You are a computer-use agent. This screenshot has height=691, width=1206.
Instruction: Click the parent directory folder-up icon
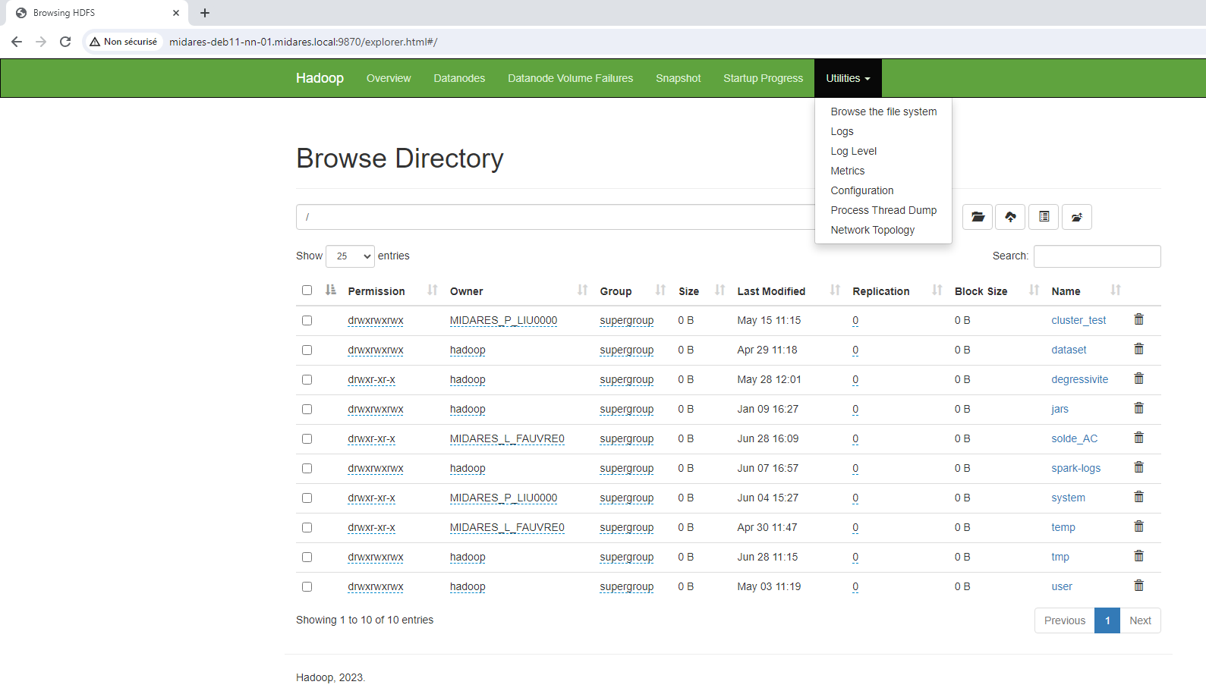click(1076, 217)
